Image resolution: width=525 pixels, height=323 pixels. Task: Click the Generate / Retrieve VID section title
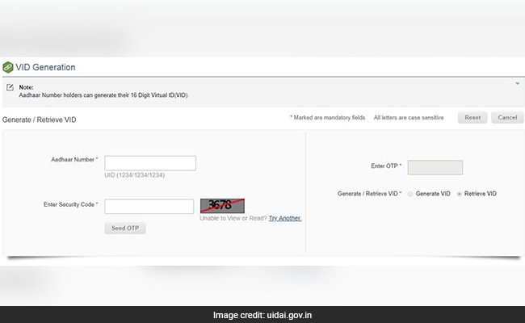pos(40,120)
